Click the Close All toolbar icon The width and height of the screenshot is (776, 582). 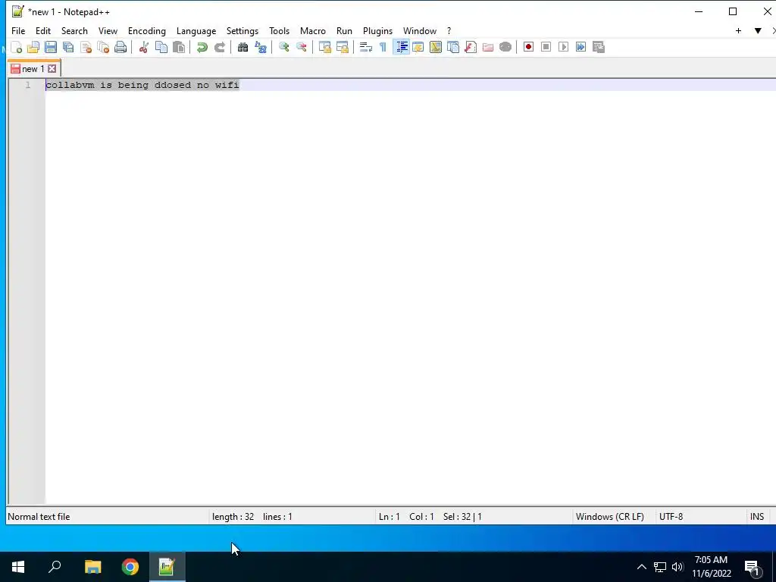pyautogui.click(x=103, y=47)
